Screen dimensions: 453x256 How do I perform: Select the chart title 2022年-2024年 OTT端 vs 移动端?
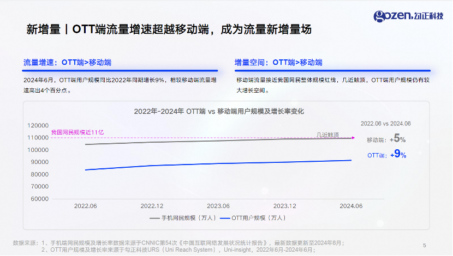(x=218, y=111)
